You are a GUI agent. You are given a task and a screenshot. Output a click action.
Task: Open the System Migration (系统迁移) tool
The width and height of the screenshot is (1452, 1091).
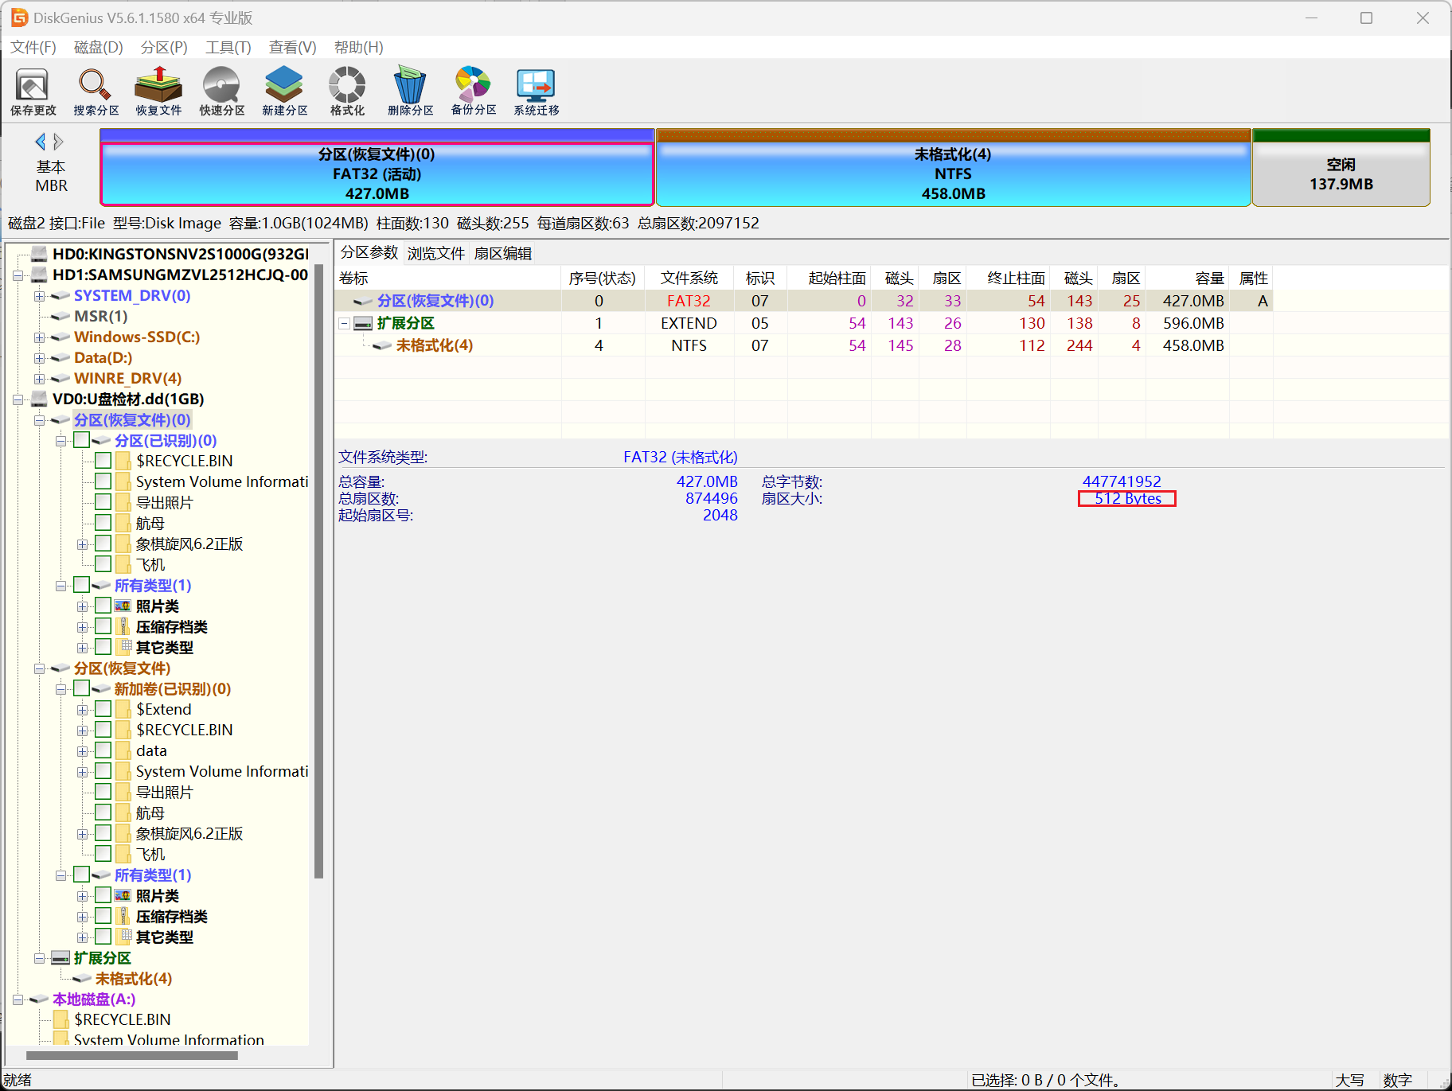(536, 92)
